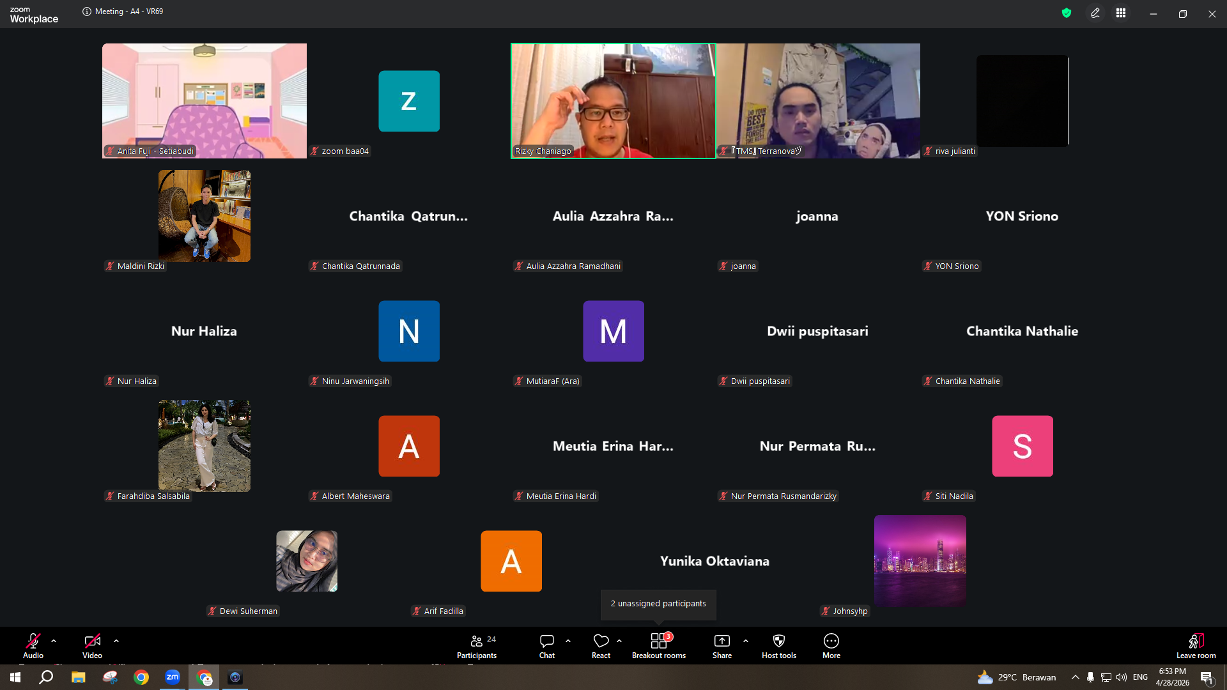Screen dimensions: 1227x690
Task: Expand reaction options arrow beside React
Action: coord(619,641)
